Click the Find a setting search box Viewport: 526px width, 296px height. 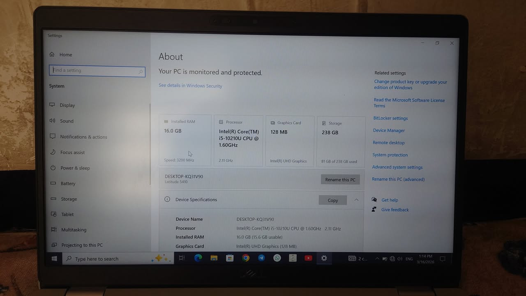(97, 70)
